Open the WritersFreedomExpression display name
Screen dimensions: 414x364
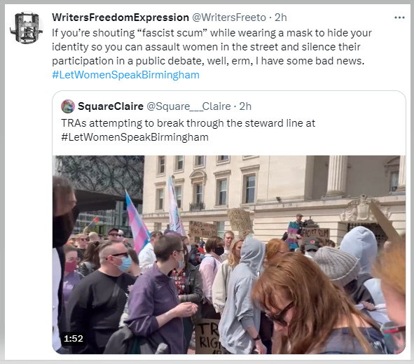[x=120, y=17]
